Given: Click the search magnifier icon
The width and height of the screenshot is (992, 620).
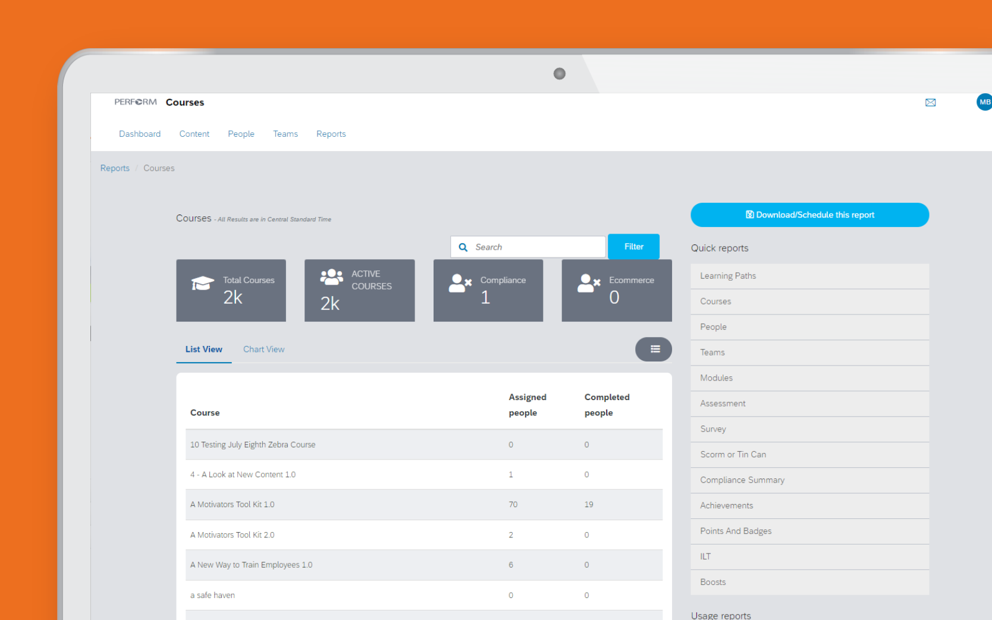Looking at the screenshot, I should pos(463,247).
